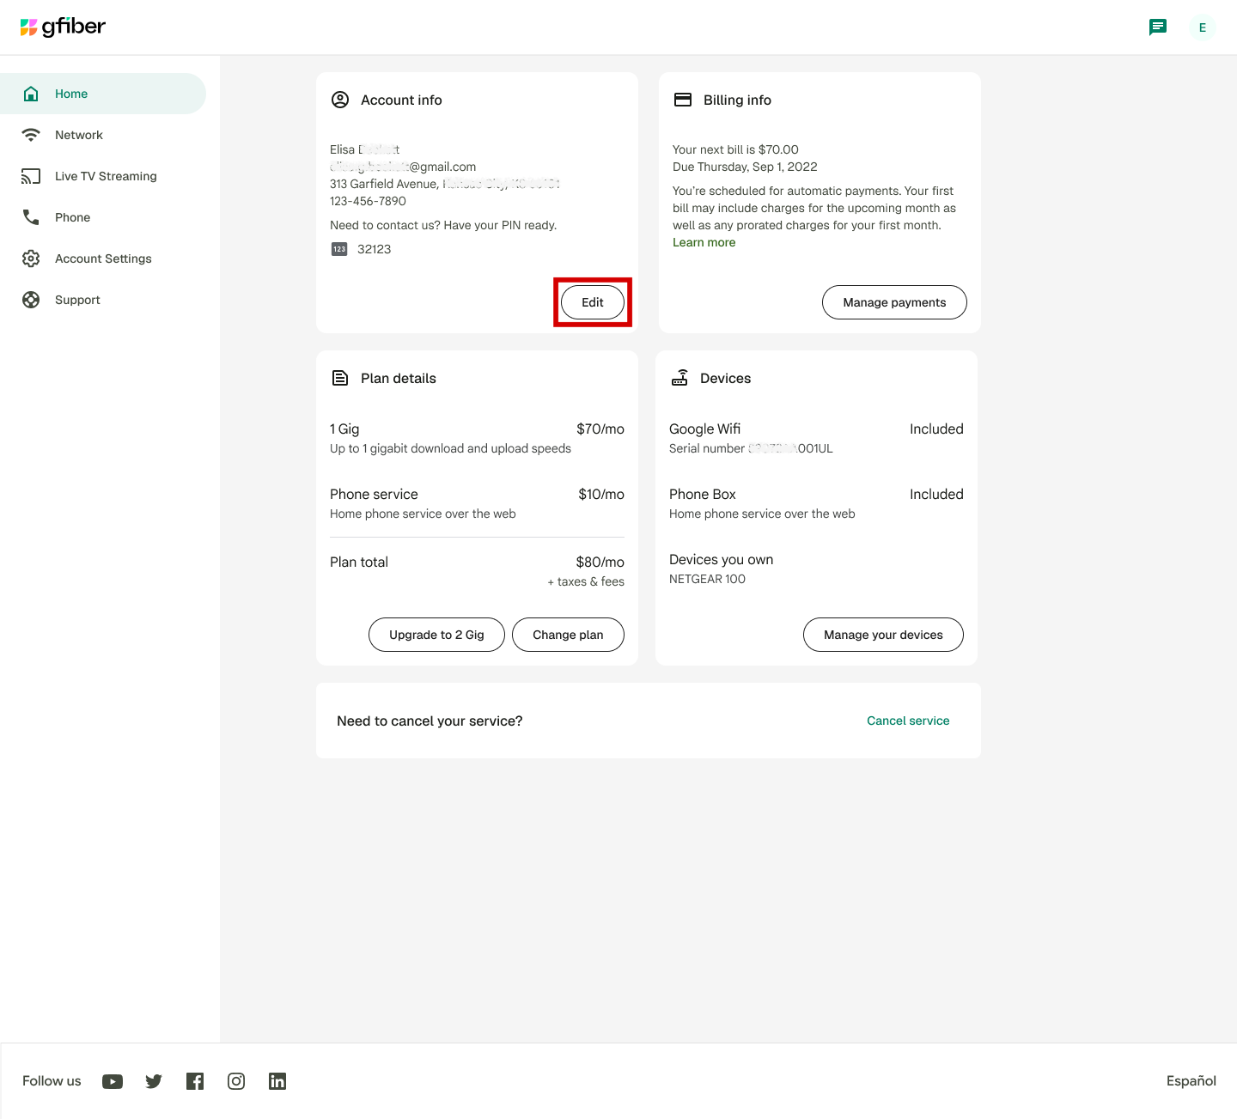
Task: Switch language to Español
Action: 1191,1081
